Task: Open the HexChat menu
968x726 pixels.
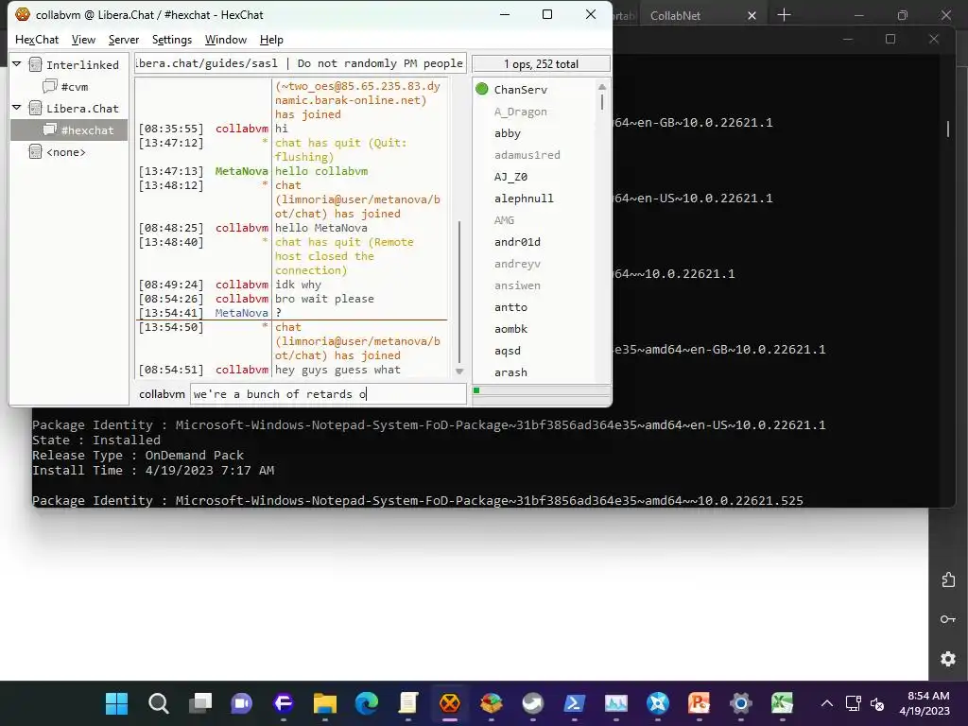Action: click(x=37, y=40)
